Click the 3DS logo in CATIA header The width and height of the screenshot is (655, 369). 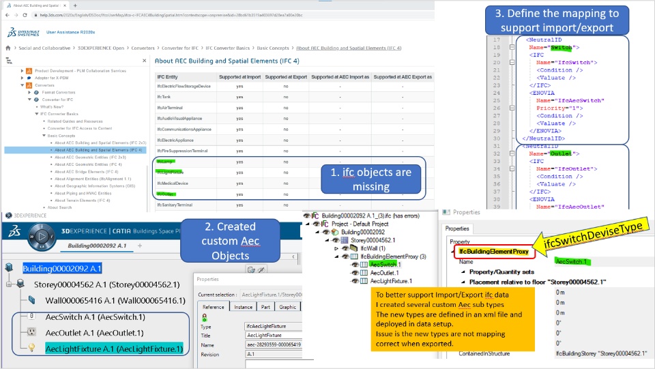point(14,231)
